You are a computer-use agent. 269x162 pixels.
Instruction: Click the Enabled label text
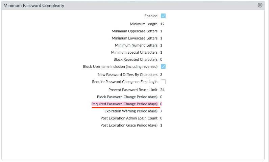pyautogui.click(x=151, y=16)
